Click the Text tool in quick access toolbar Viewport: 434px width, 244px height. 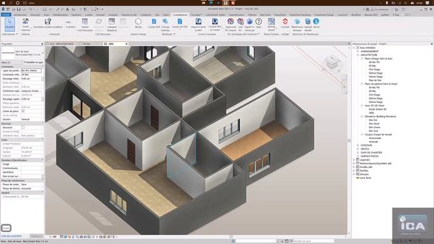67,9
